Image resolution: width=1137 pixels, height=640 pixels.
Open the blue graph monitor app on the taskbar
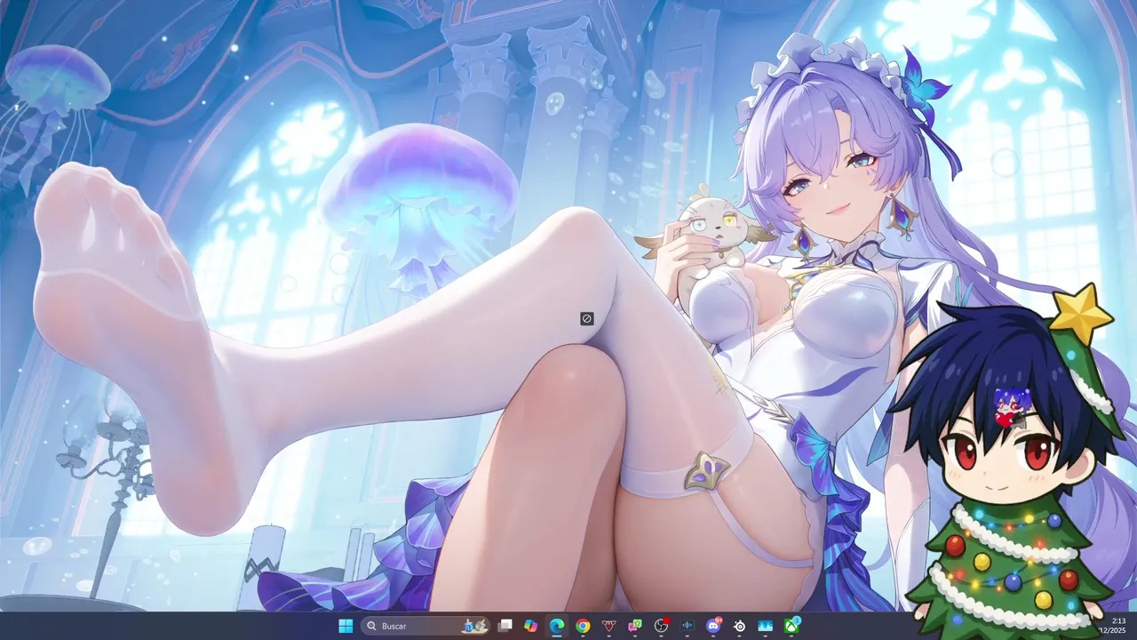(x=765, y=626)
